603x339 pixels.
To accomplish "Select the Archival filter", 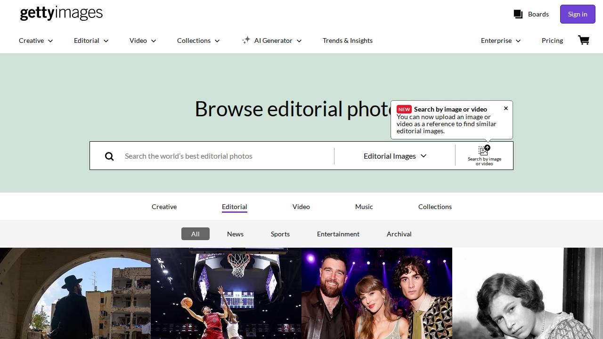I will point(399,234).
